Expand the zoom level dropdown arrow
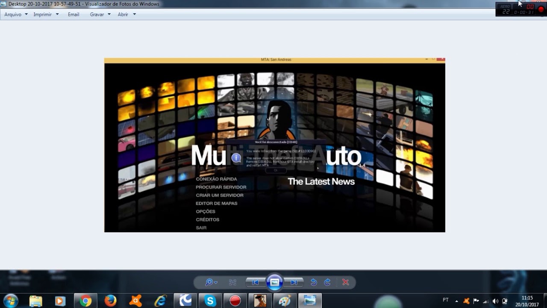 [x=216, y=283]
